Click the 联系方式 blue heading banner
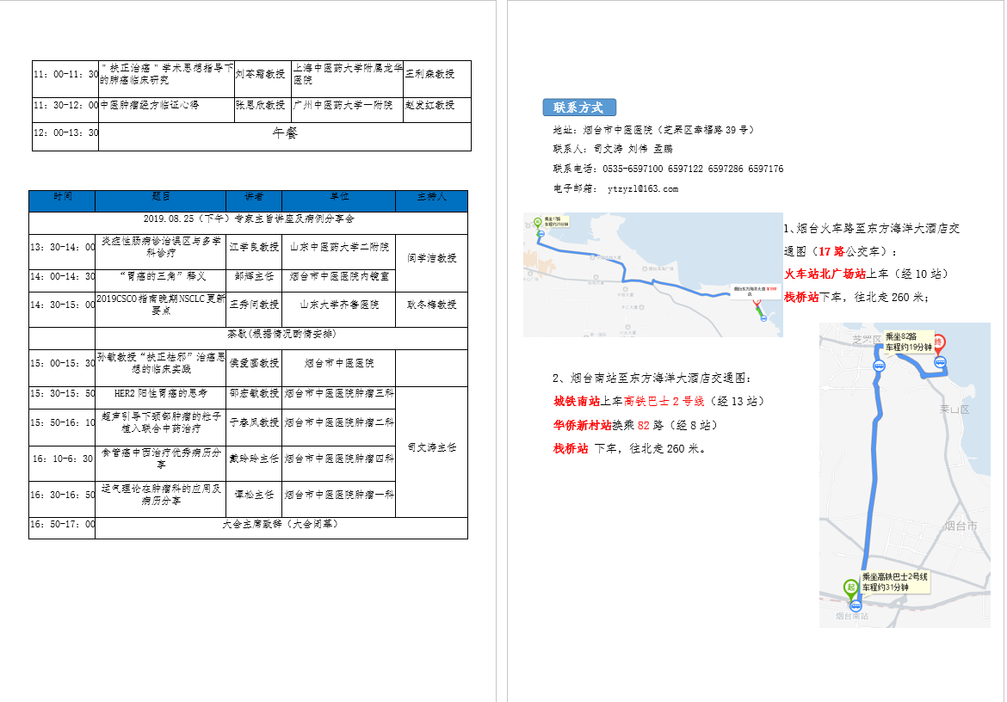The height and width of the screenshot is (702, 1007). [579, 108]
